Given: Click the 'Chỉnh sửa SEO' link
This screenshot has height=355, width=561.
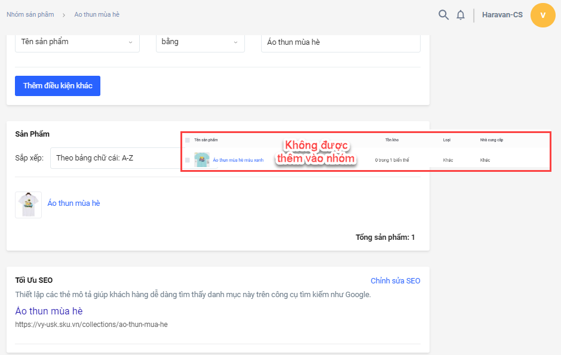Looking at the screenshot, I should (395, 280).
